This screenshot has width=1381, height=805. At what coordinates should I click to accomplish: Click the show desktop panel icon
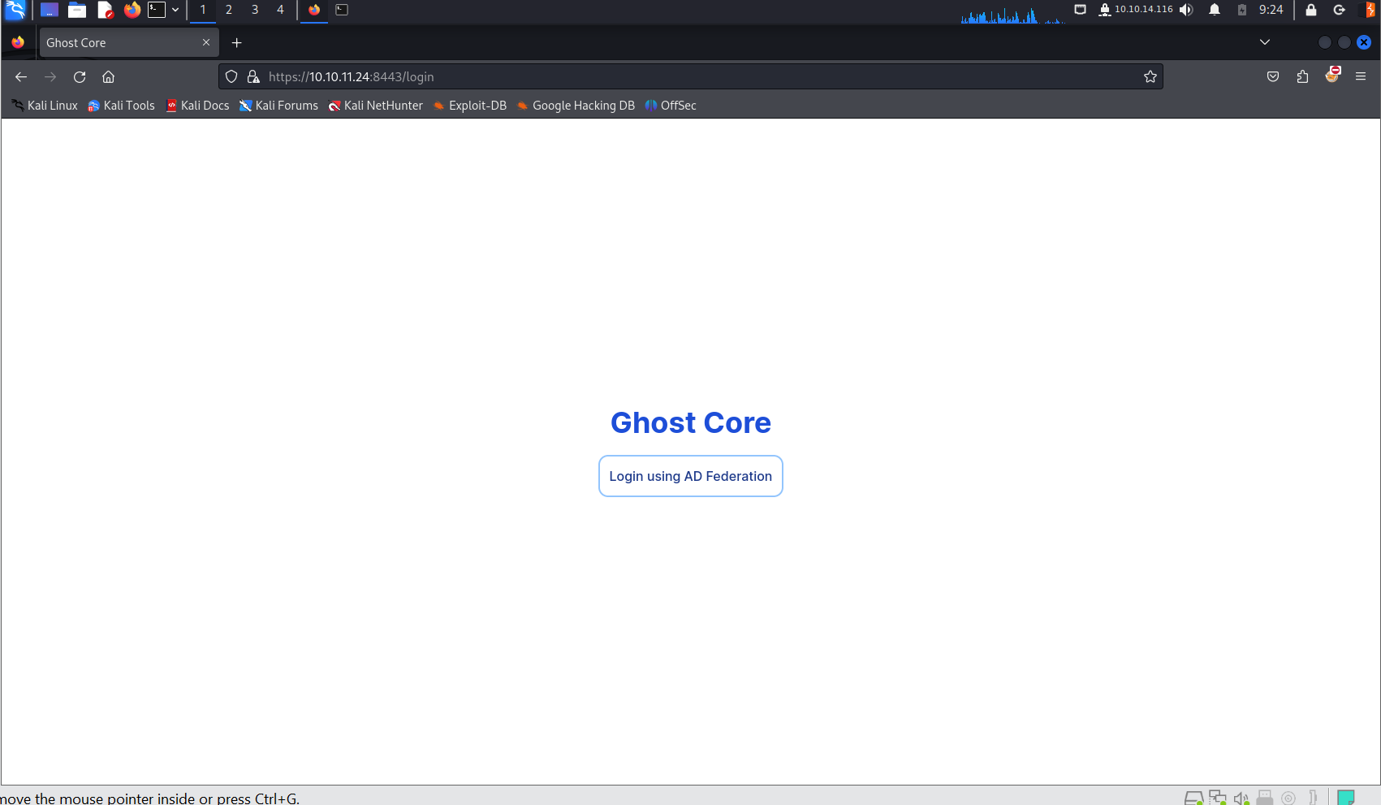pos(50,10)
